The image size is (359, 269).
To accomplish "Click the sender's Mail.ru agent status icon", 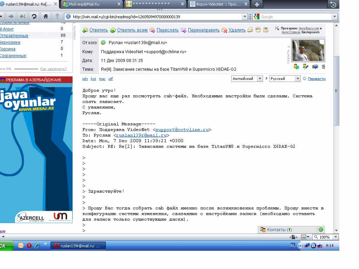I will click(103, 42).
